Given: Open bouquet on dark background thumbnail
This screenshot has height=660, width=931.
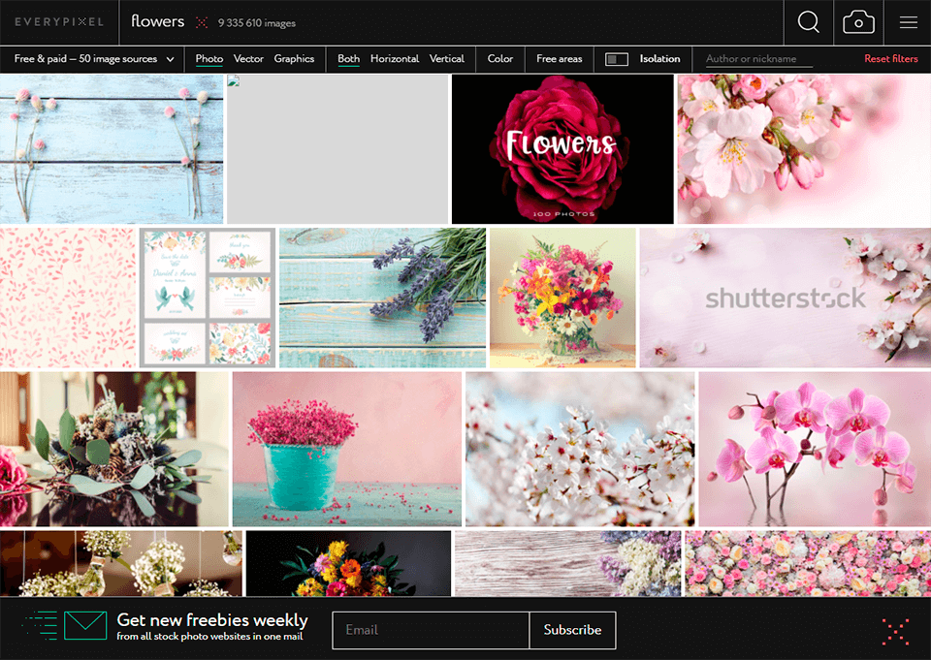Looking at the screenshot, I should click(x=348, y=563).
